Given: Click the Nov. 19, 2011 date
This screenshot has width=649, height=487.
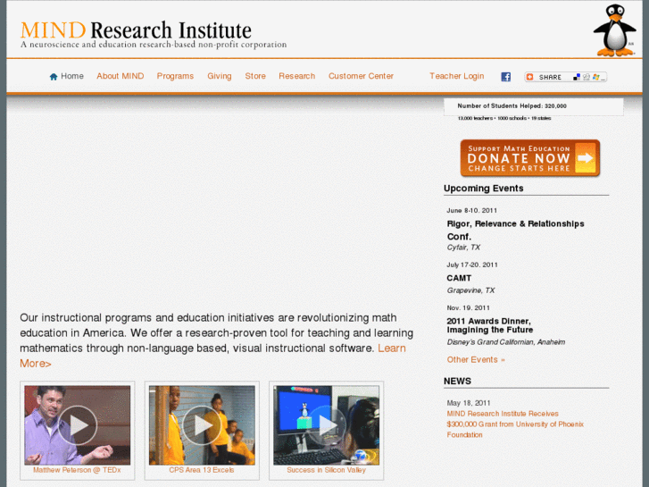Looking at the screenshot, I should 469,308.
